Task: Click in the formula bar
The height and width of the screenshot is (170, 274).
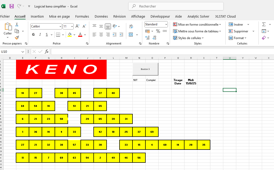Action: (x=162, y=51)
